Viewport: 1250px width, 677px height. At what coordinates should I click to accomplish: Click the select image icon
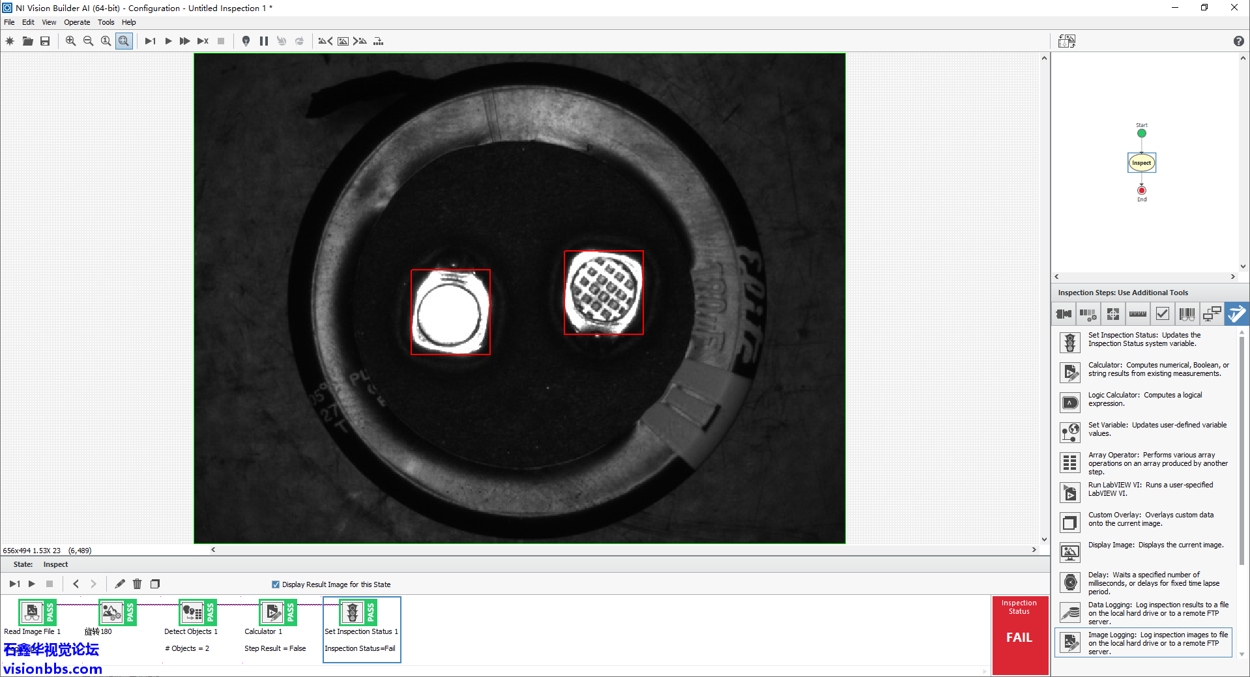[343, 41]
